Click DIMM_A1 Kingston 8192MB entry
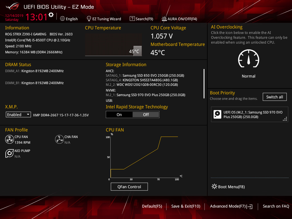Screen dimensions: 292x219 coord(35,71)
